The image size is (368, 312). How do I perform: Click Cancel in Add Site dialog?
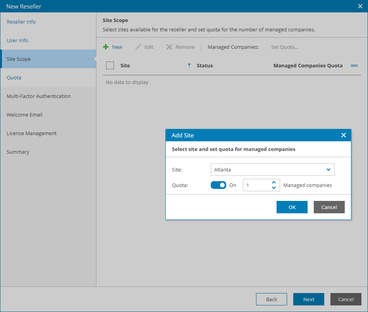pyautogui.click(x=329, y=207)
